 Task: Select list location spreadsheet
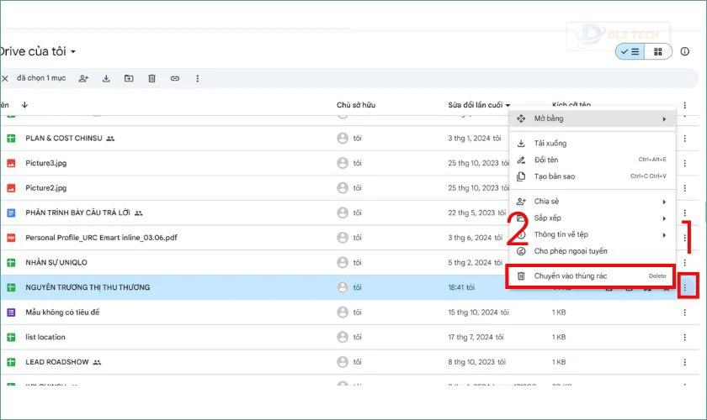tap(45, 337)
